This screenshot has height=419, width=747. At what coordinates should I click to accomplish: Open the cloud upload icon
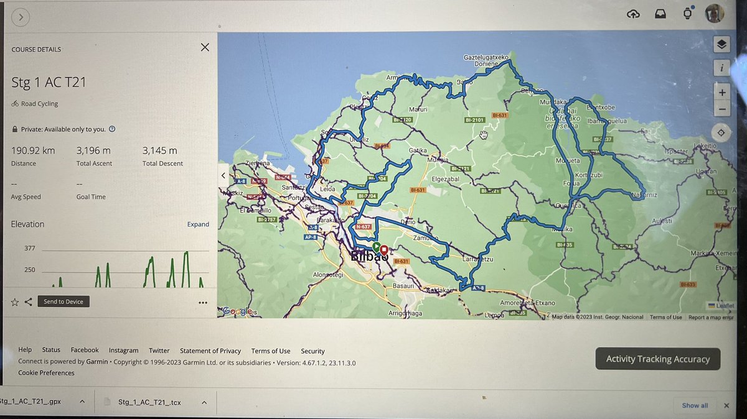(634, 14)
